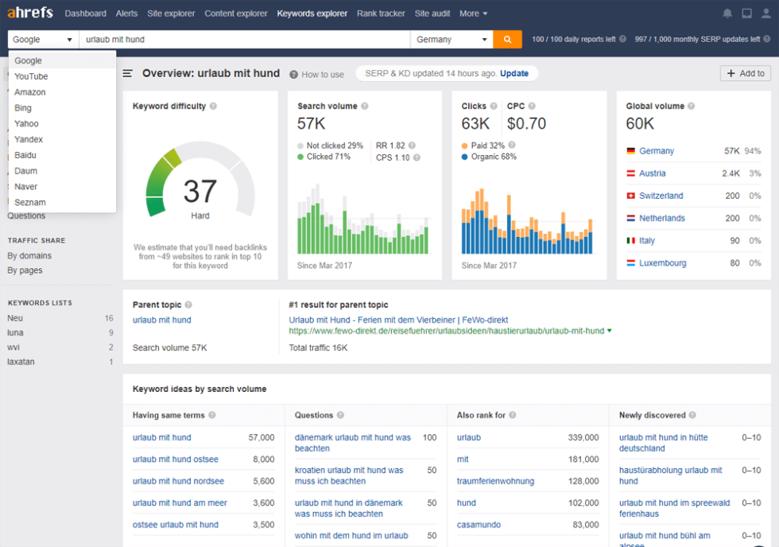Image resolution: width=779 pixels, height=547 pixels.
Task: Click the Add to button
Action: [x=745, y=72]
